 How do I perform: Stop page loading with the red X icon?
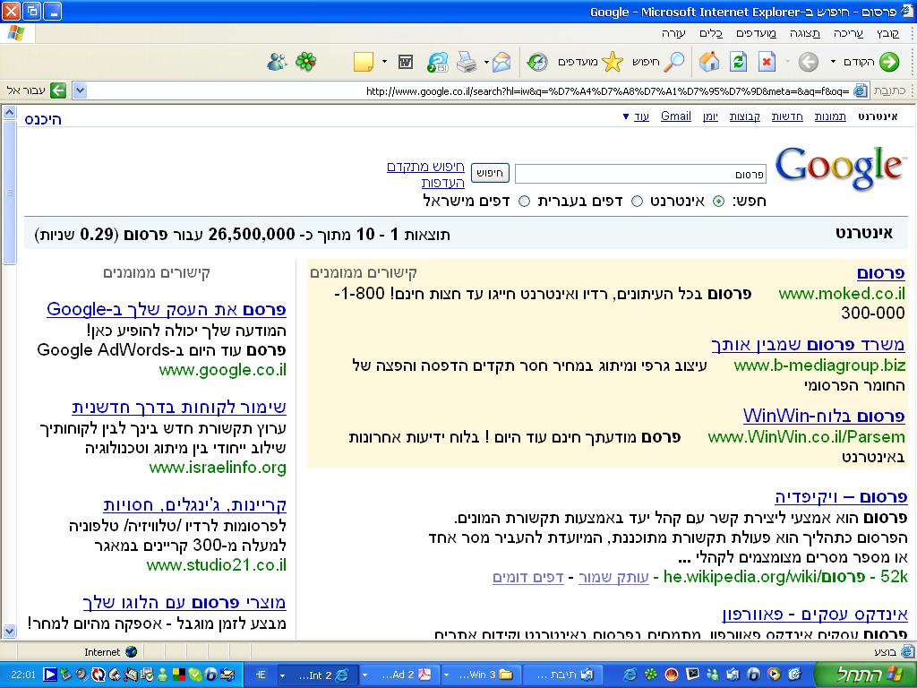pyautogui.click(x=767, y=62)
